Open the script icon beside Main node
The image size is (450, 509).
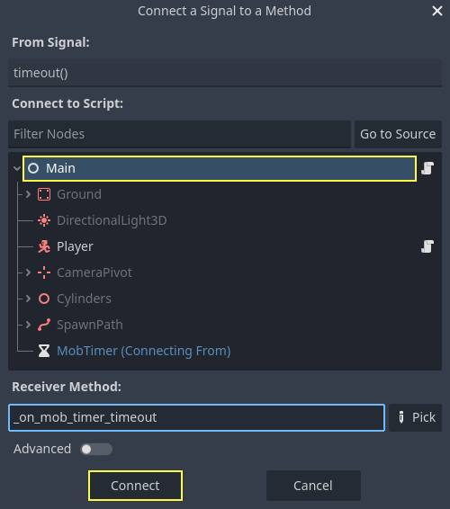pos(427,168)
